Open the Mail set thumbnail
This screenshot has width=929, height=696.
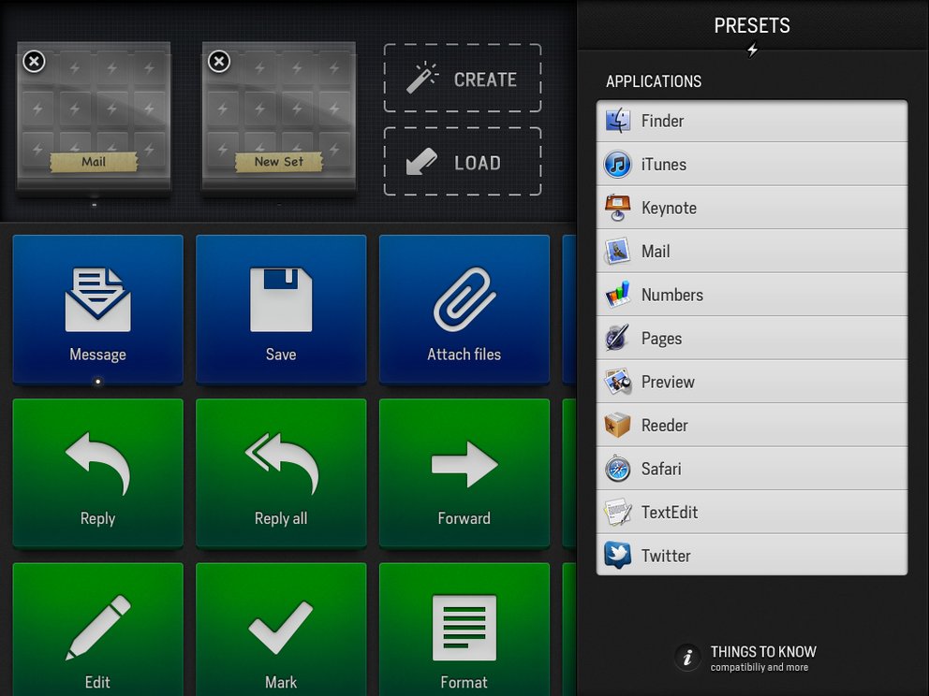(94, 117)
